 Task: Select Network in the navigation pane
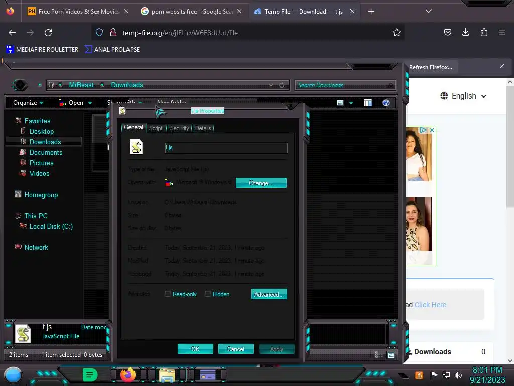pos(36,247)
